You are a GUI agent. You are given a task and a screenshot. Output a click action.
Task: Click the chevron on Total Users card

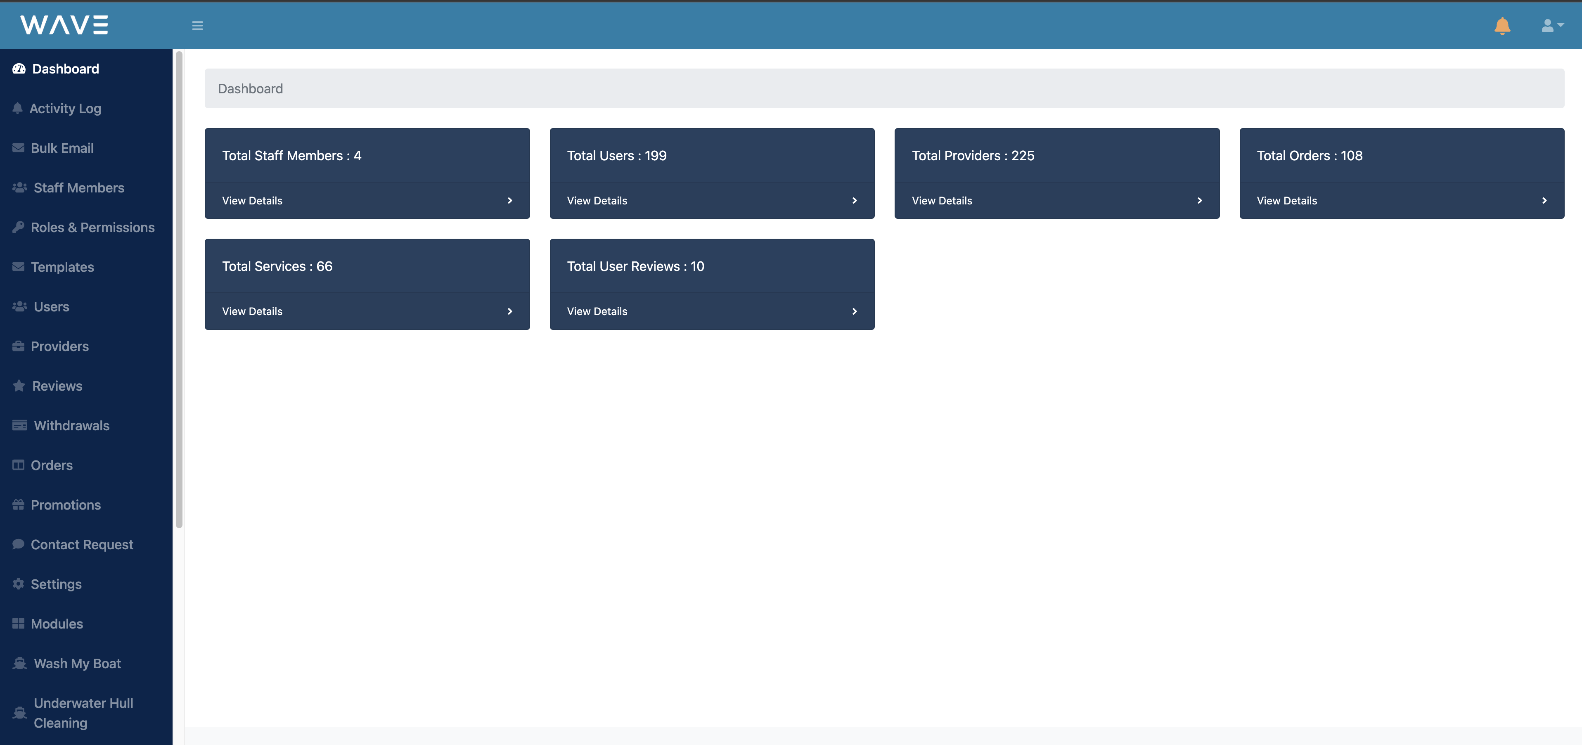(854, 201)
